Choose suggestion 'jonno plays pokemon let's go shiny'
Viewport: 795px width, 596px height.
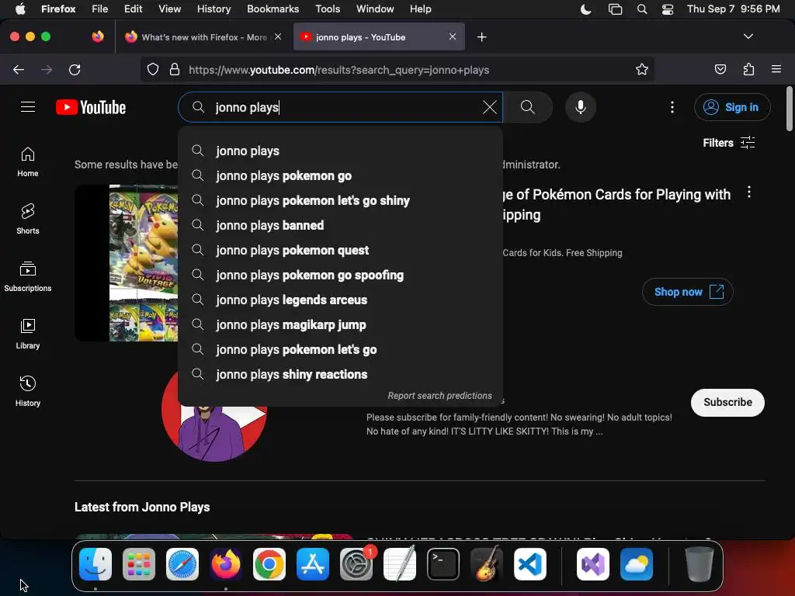pos(341,201)
